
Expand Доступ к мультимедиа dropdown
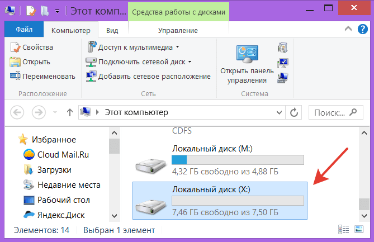[178, 48]
